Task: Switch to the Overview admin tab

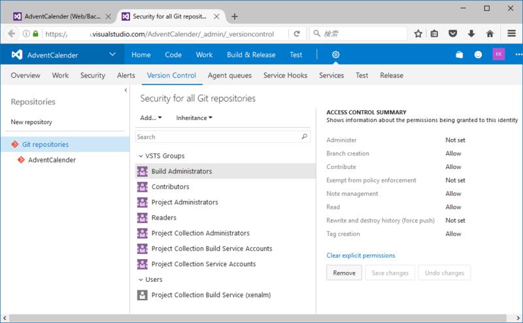Action: (25, 75)
